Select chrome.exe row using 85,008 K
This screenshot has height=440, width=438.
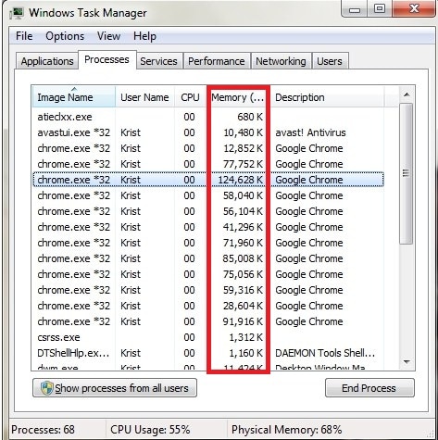[207, 258]
